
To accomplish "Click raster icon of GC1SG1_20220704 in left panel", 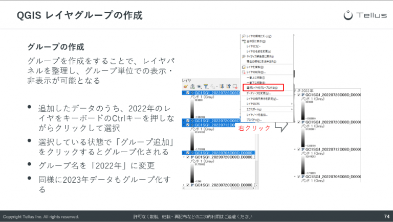I will (192, 153).
